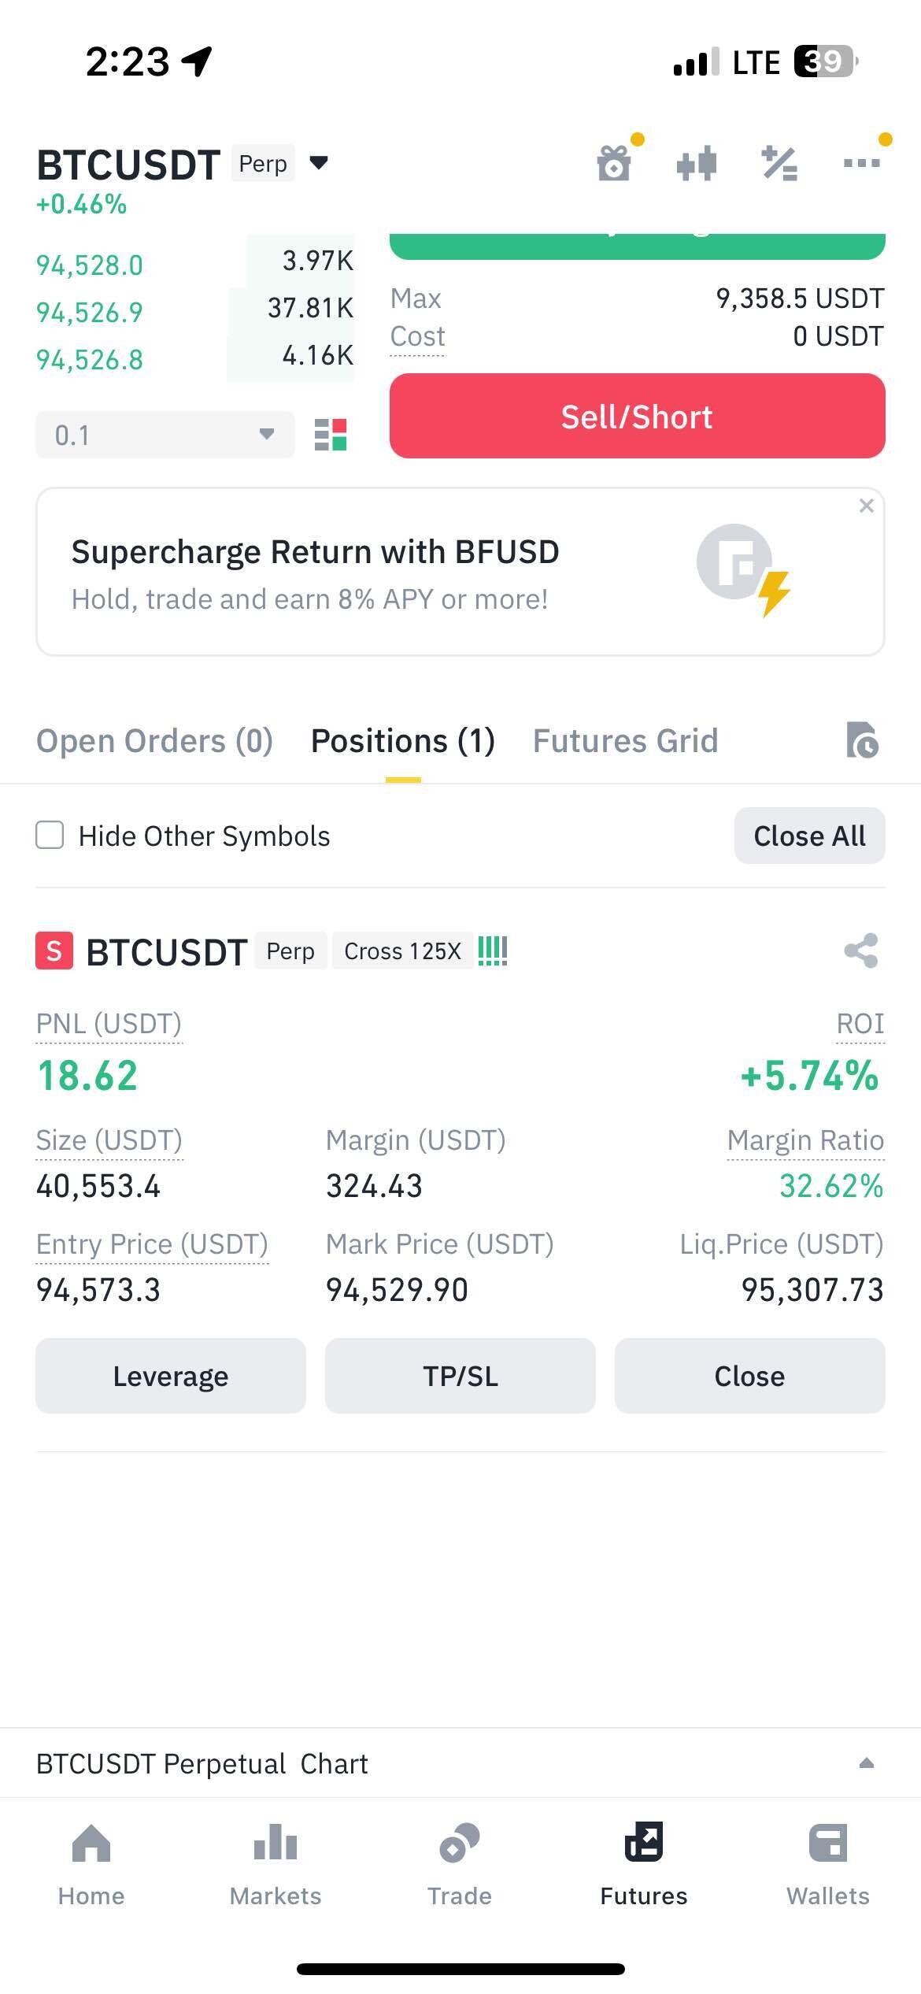Expand the BTCUSDT Perpetual Chart panel
Image resolution: width=921 pixels, height=1994 pixels.
866,1763
